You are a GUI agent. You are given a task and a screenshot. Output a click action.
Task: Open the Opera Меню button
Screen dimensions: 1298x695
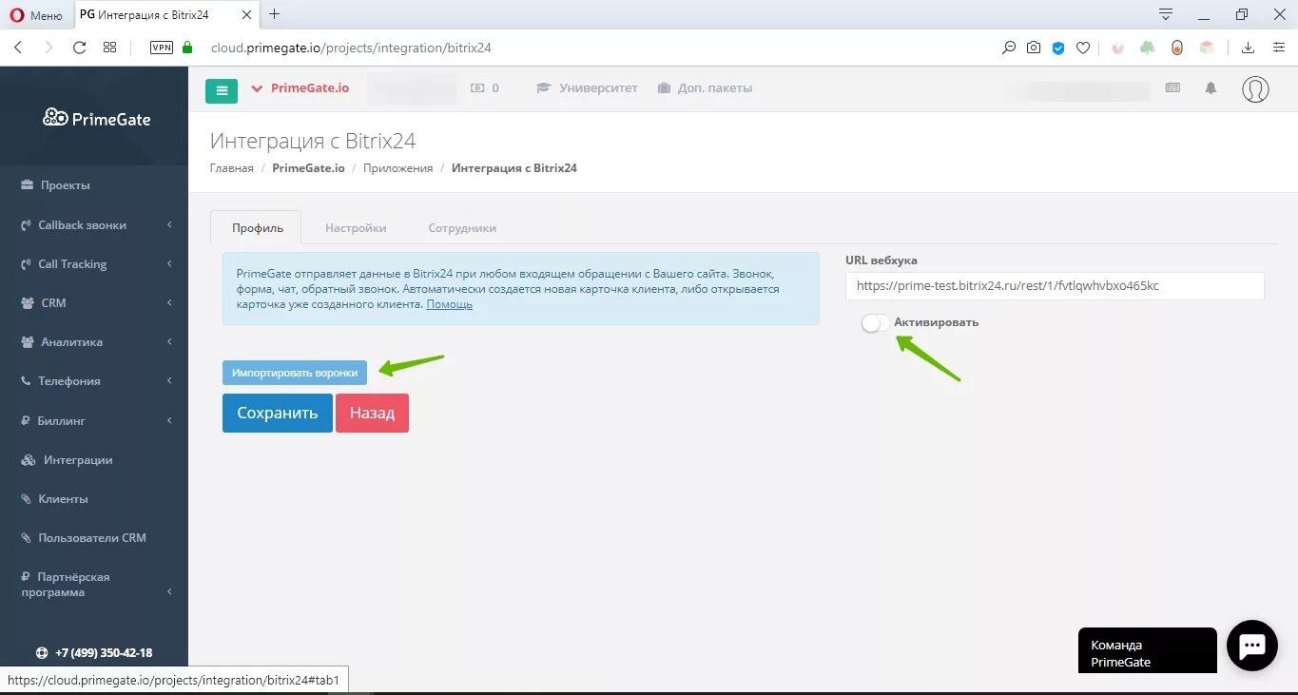(x=35, y=15)
